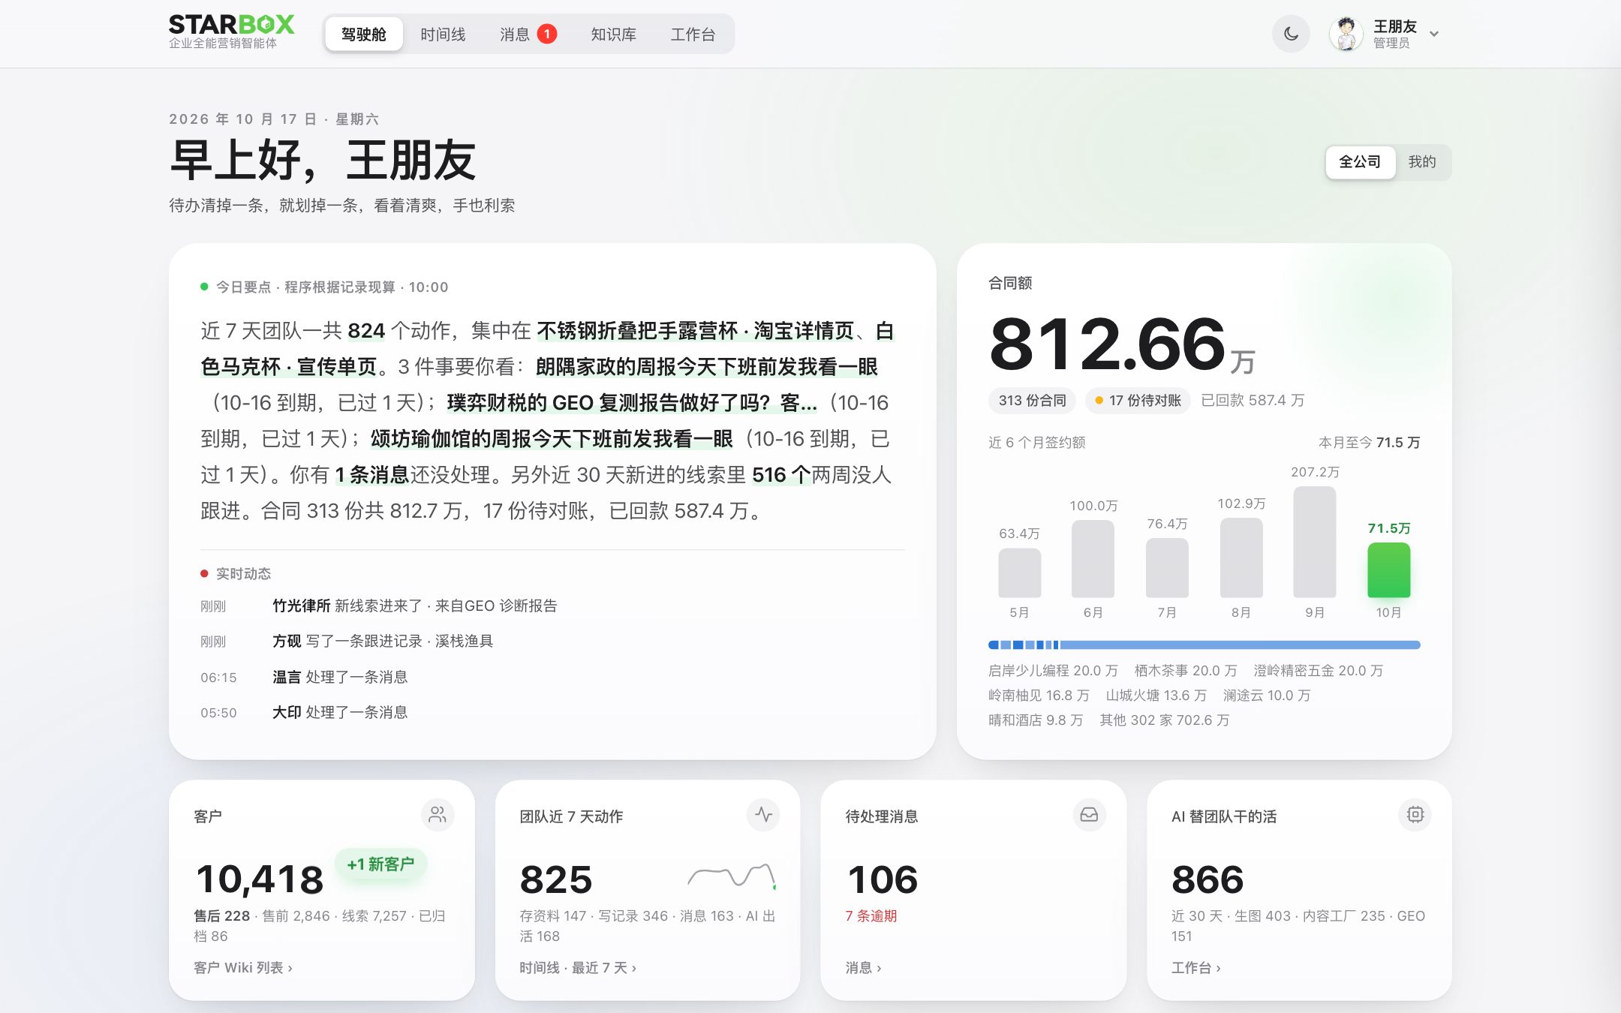Click the contract distribution progress bar
Image resolution: width=1621 pixels, height=1013 pixels.
click(1204, 645)
